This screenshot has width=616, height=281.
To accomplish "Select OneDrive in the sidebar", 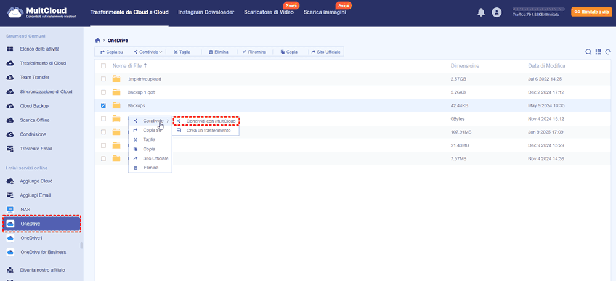I will click(x=42, y=224).
